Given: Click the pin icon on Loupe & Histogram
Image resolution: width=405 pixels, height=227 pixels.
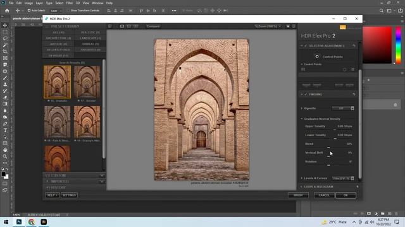Looking at the screenshot, I should pos(358,187).
